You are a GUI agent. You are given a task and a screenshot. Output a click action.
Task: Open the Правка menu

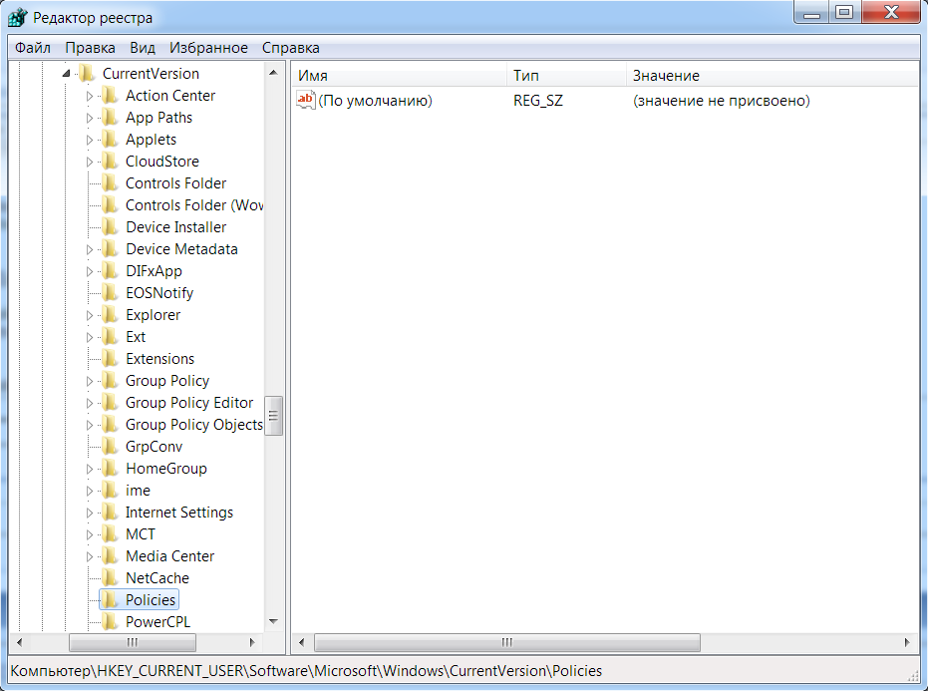tap(90, 48)
